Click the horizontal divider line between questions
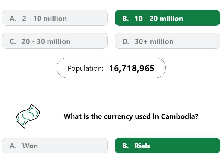This screenshot has height=160, width=222. coord(111,89)
